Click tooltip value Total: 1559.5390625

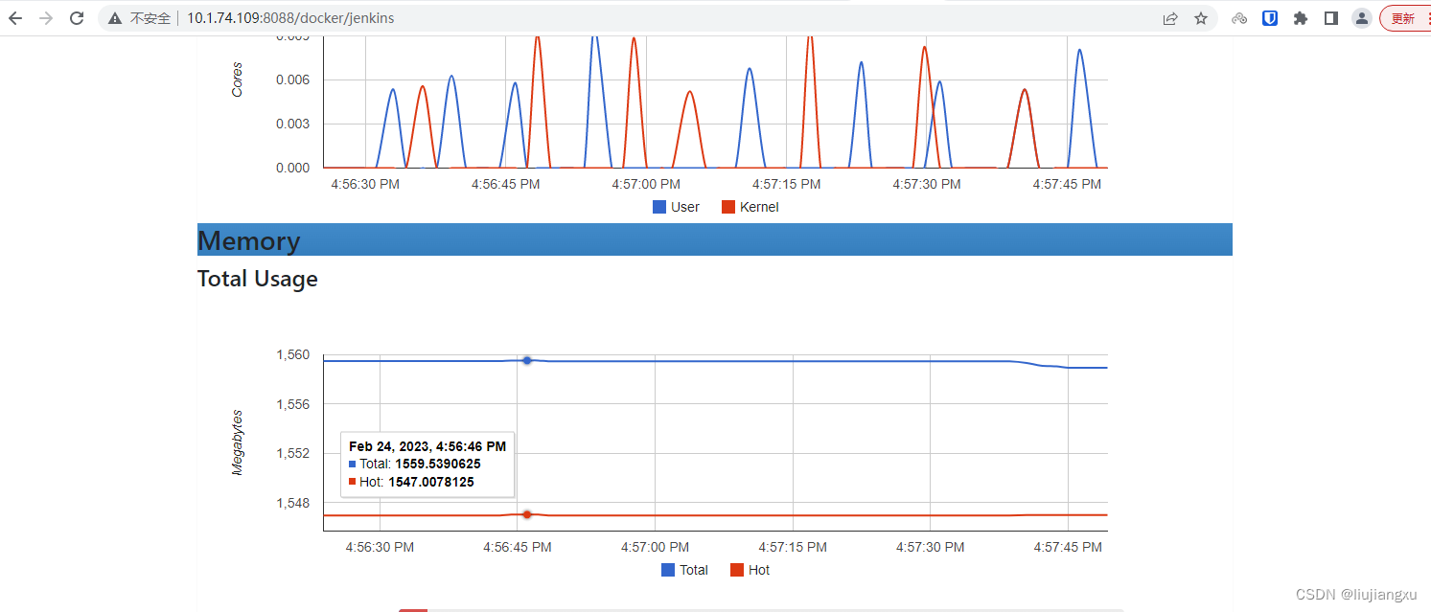420,464
